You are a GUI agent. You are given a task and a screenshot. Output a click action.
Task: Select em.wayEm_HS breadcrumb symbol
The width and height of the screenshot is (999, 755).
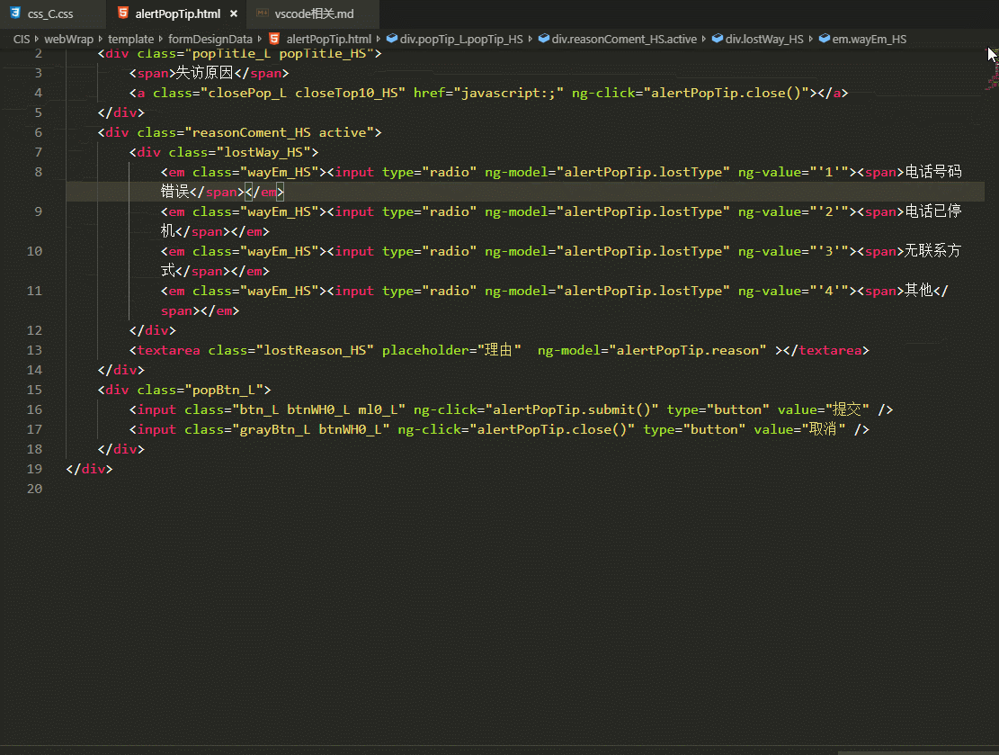click(x=869, y=39)
